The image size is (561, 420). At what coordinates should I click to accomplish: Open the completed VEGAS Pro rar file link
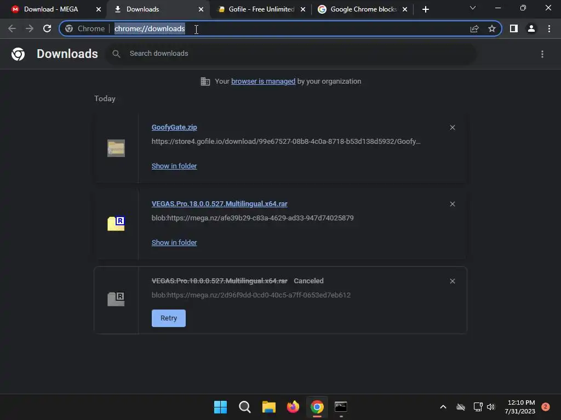pos(219,204)
